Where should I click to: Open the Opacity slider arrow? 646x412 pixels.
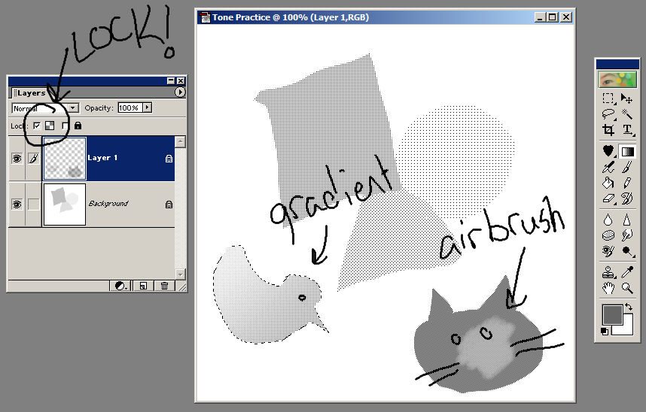pos(147,108)
